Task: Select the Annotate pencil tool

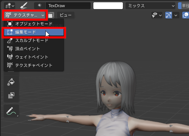Action: pyautogui.click(x=11, y=111)
